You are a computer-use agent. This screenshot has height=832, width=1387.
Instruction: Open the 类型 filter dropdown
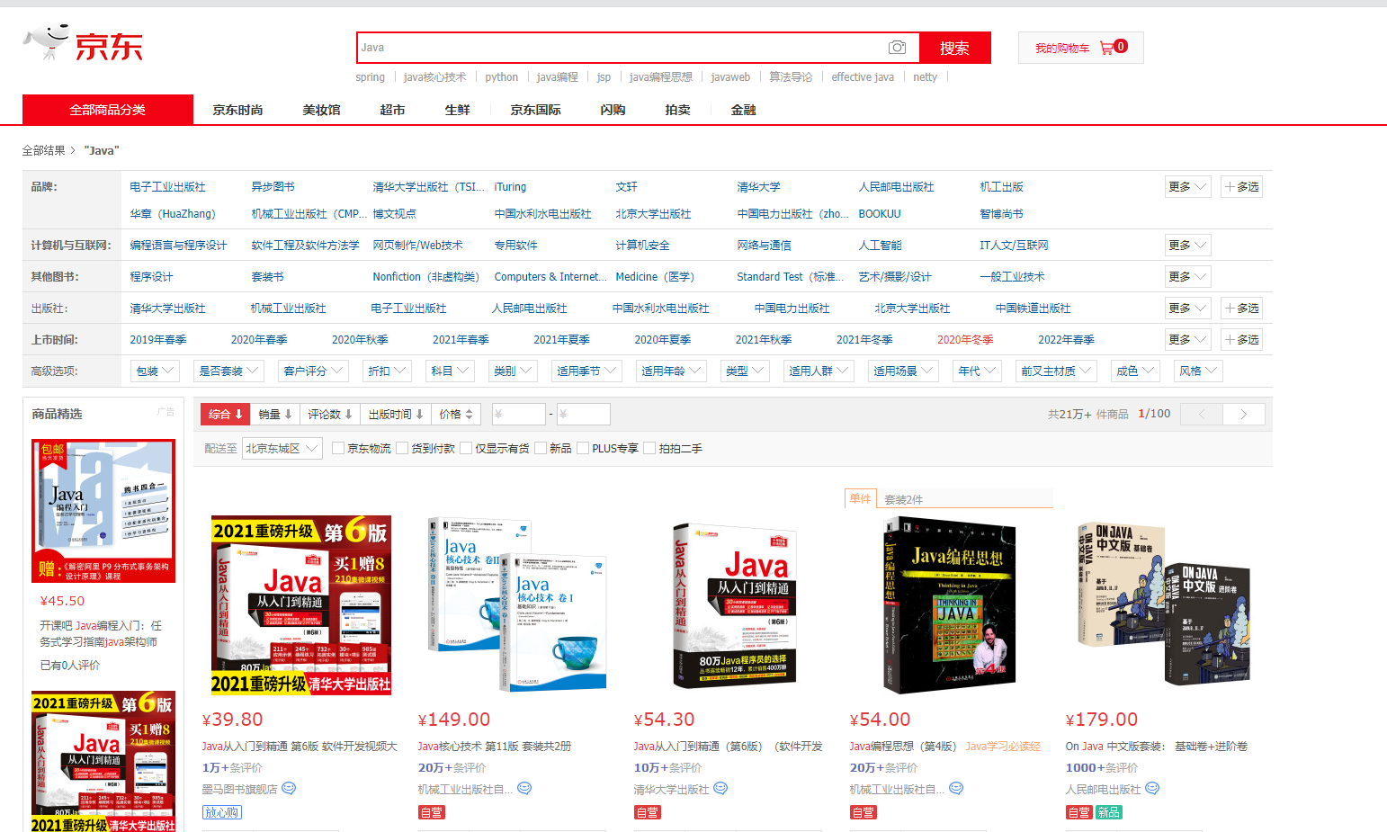coord(745,371)
